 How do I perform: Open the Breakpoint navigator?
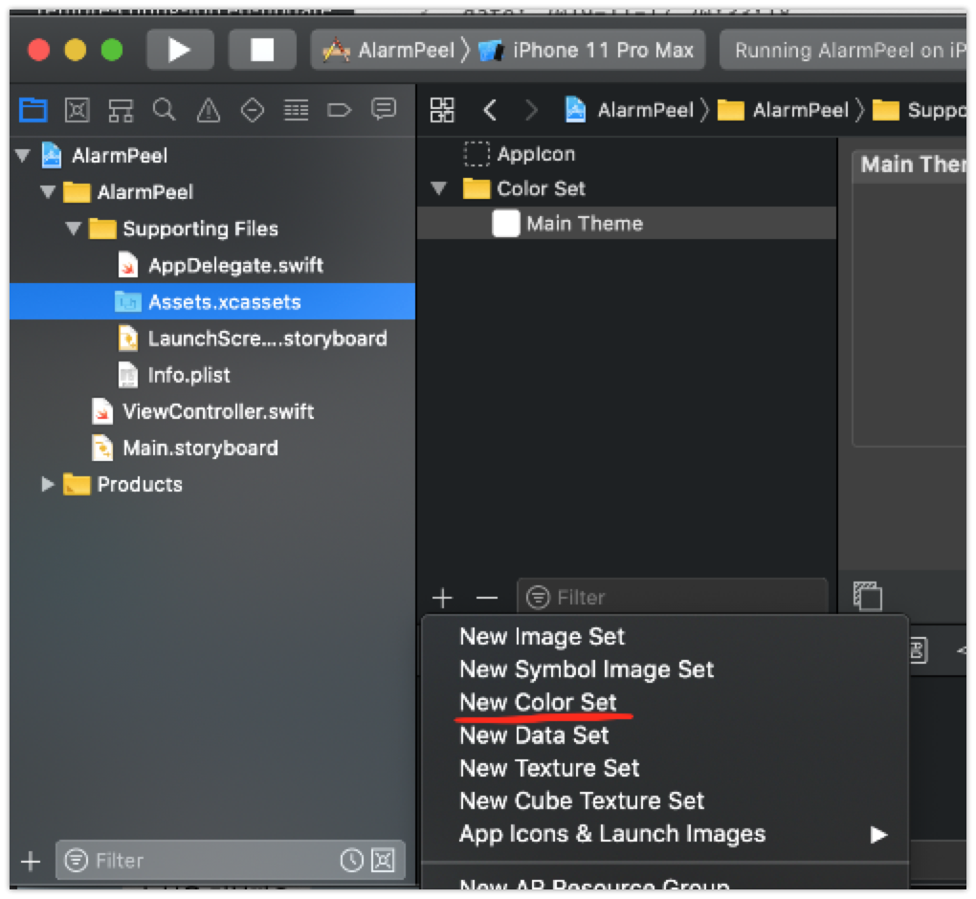coord(340,111)
